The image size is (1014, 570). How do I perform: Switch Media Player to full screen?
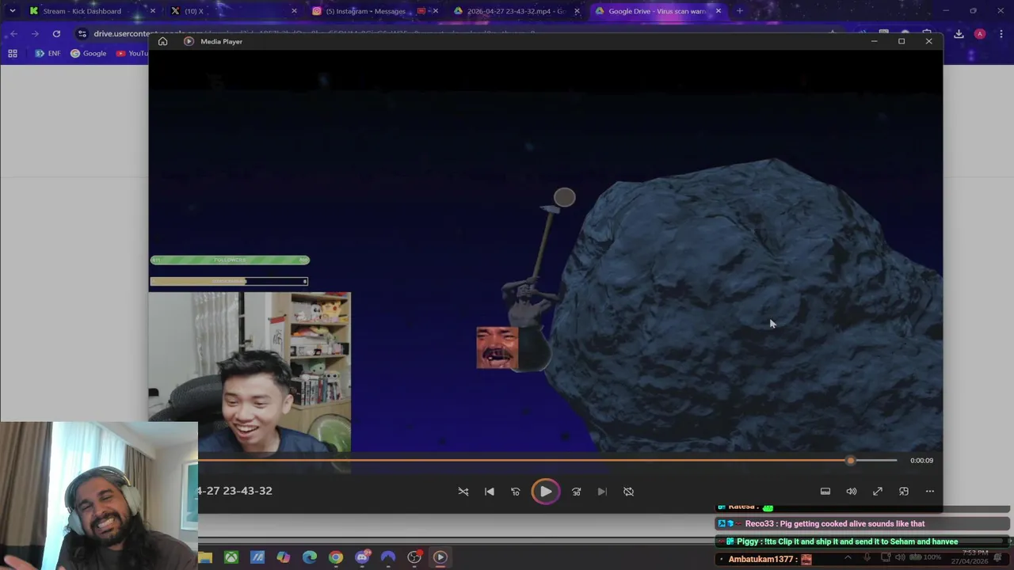(x=878, y=492)
